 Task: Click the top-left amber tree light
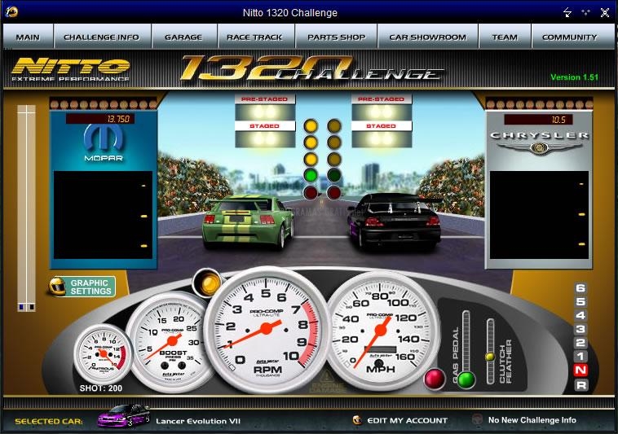[311, 126]
